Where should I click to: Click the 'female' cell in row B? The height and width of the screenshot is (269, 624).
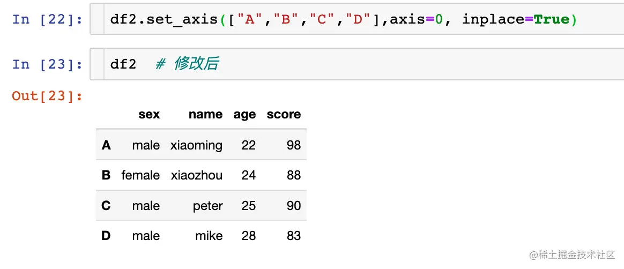click(140, 175)
